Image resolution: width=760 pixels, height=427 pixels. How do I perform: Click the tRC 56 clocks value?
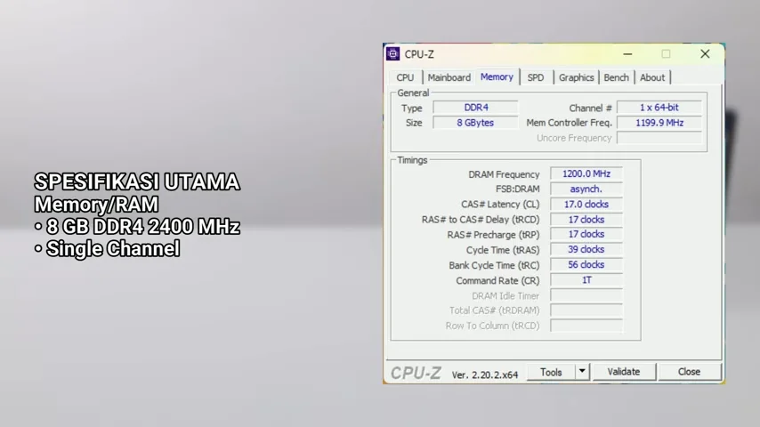tap(586, 264)
